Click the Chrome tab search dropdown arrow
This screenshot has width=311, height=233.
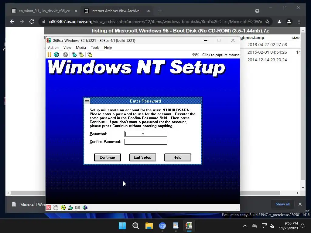coord(257,11)
